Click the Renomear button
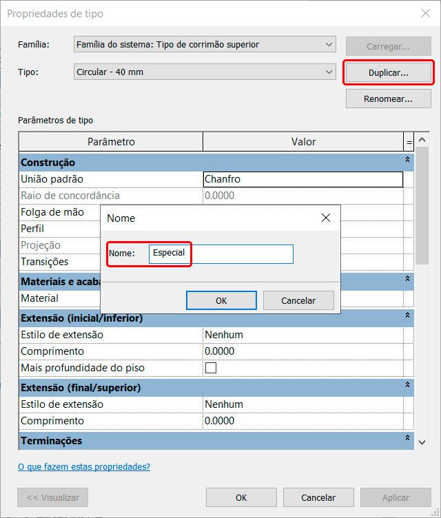This screenshot has height=518, width=441. click(x=388, y=99)
